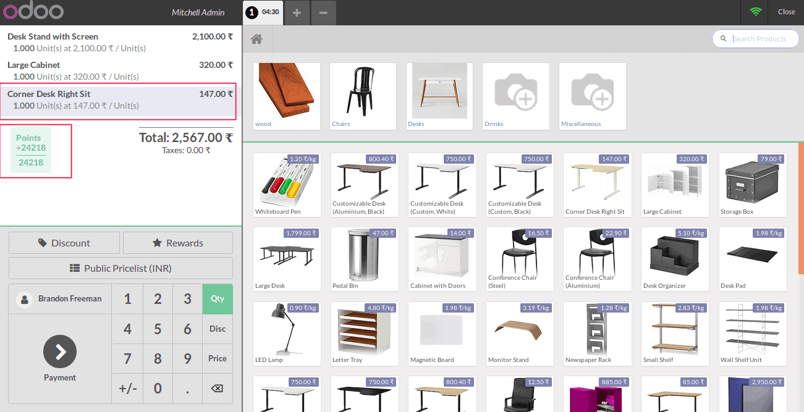Add Newspaper Rack product
The image size is (804, 412).
pos(597,333)
